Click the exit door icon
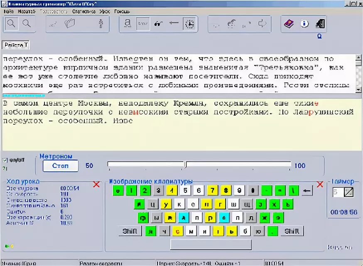The height and width of the screenshot is (266, 363). [x=320, y=24]
